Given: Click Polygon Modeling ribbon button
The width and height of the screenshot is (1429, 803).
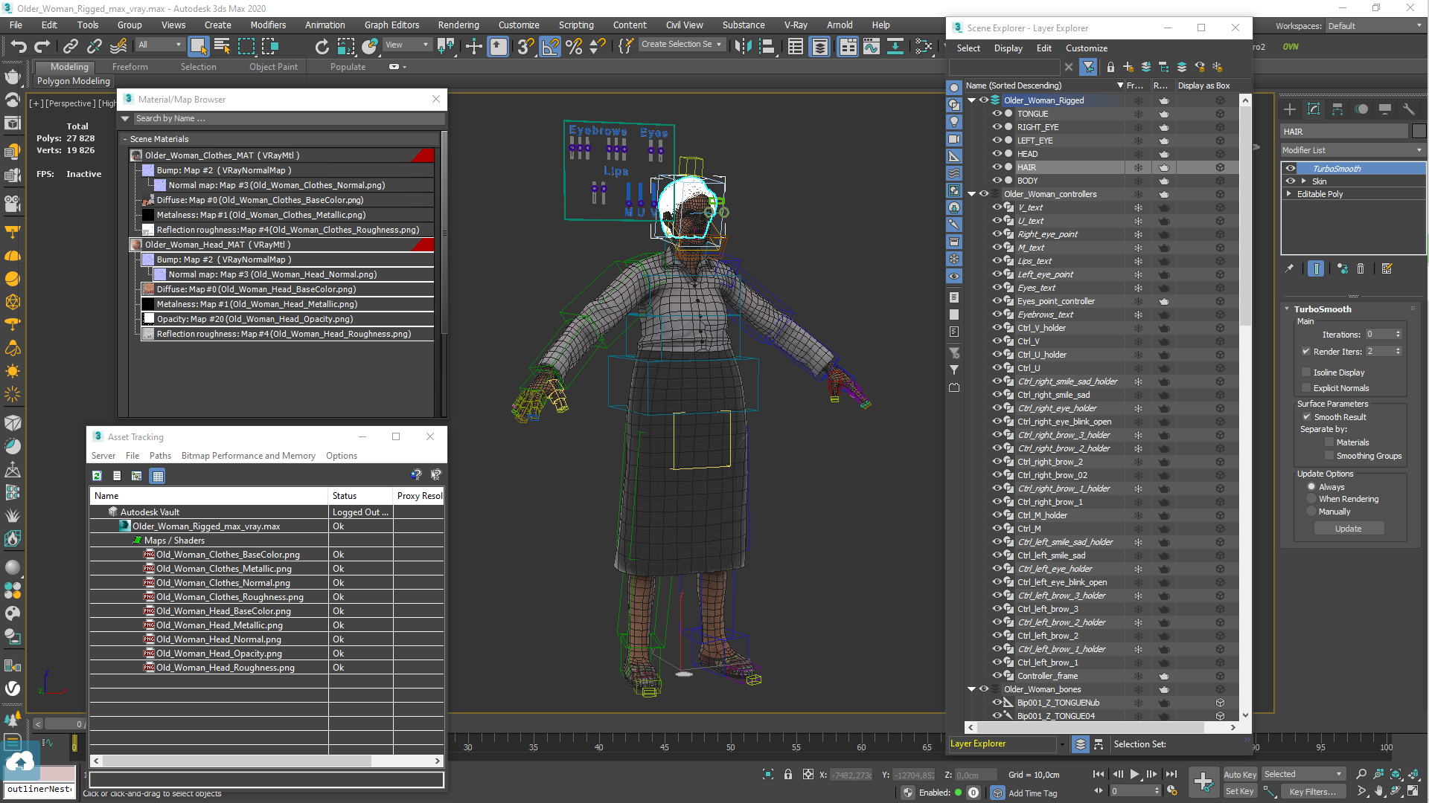Looking at the screenshot, I should pyautogui.click(x=74, y=81).
